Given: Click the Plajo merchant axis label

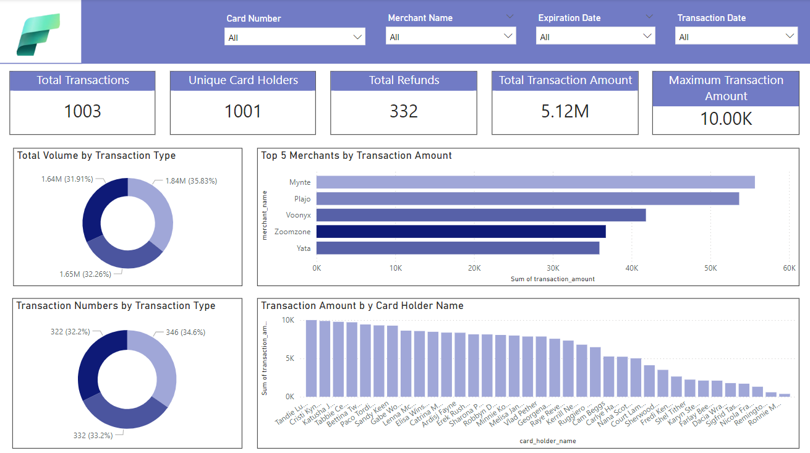Looking at the screenshot, I should tap(302, 199).
